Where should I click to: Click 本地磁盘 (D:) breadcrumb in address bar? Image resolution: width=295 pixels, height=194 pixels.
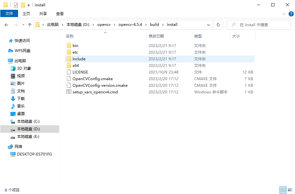coord(78,25)
